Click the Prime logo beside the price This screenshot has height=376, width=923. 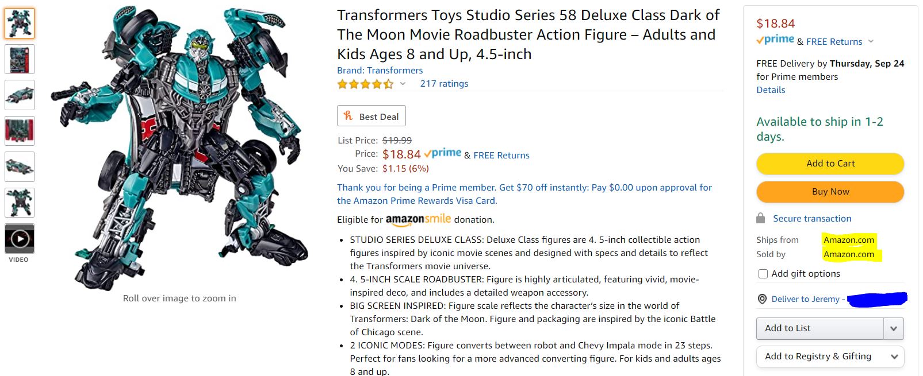click(443, 154)
